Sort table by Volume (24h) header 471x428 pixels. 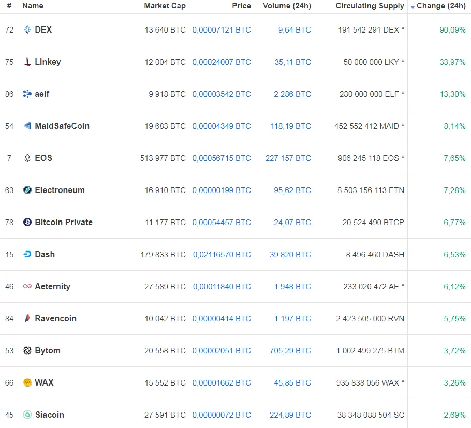pyautogui.click(x=287, y=6)
